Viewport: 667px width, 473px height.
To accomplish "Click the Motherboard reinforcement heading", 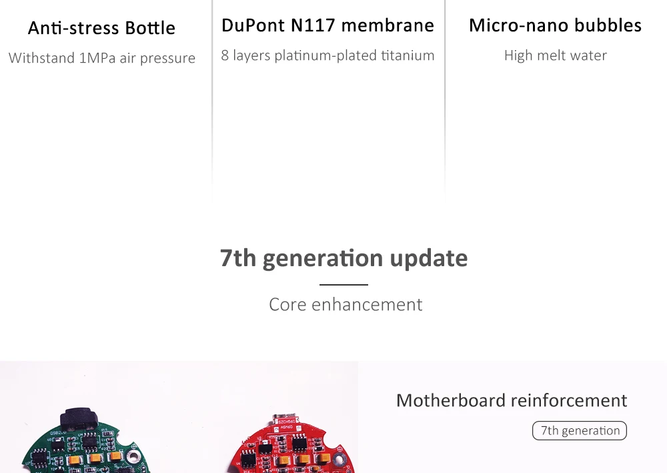I will tap(511, 400).
